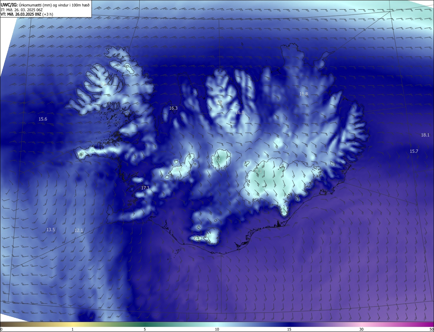The height and width of the screenshot is (332, 434).
Task: Click the 18.1 value label on the map
Action: (x=425, y=135)
